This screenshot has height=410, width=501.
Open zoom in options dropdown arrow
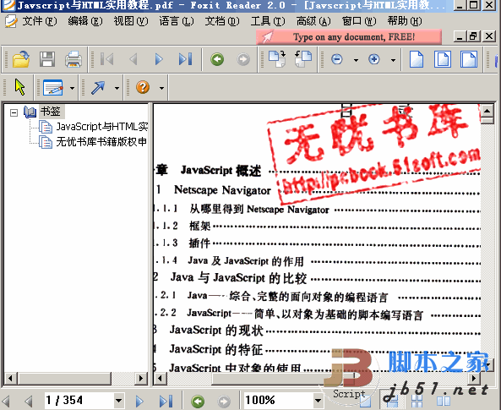(x=393, y=60)
